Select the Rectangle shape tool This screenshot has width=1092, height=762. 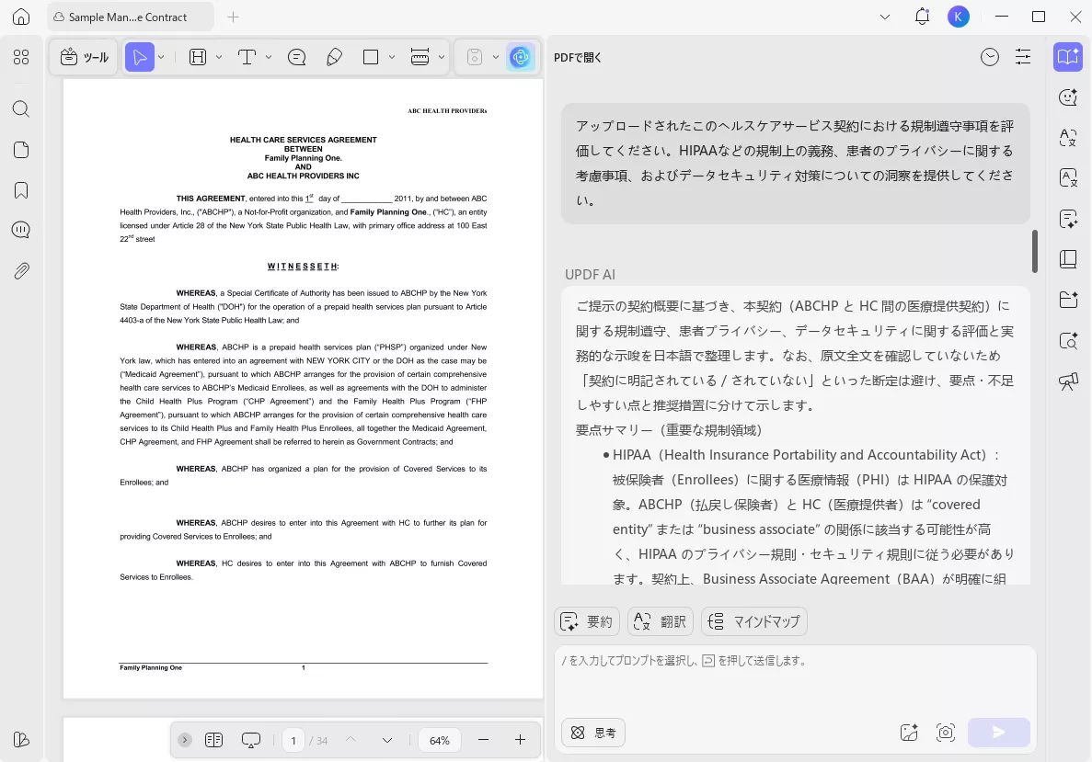tap(372, 57)
